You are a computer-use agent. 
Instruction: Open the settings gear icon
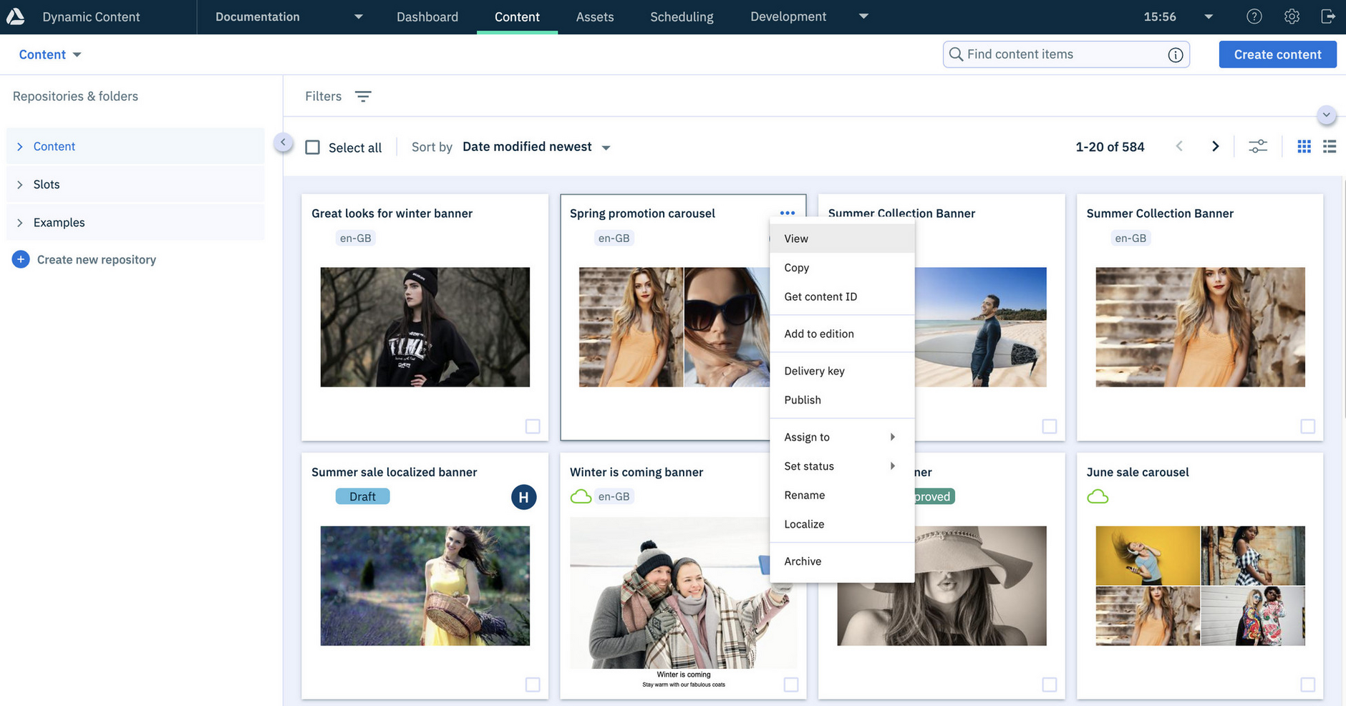[1292, 16]
